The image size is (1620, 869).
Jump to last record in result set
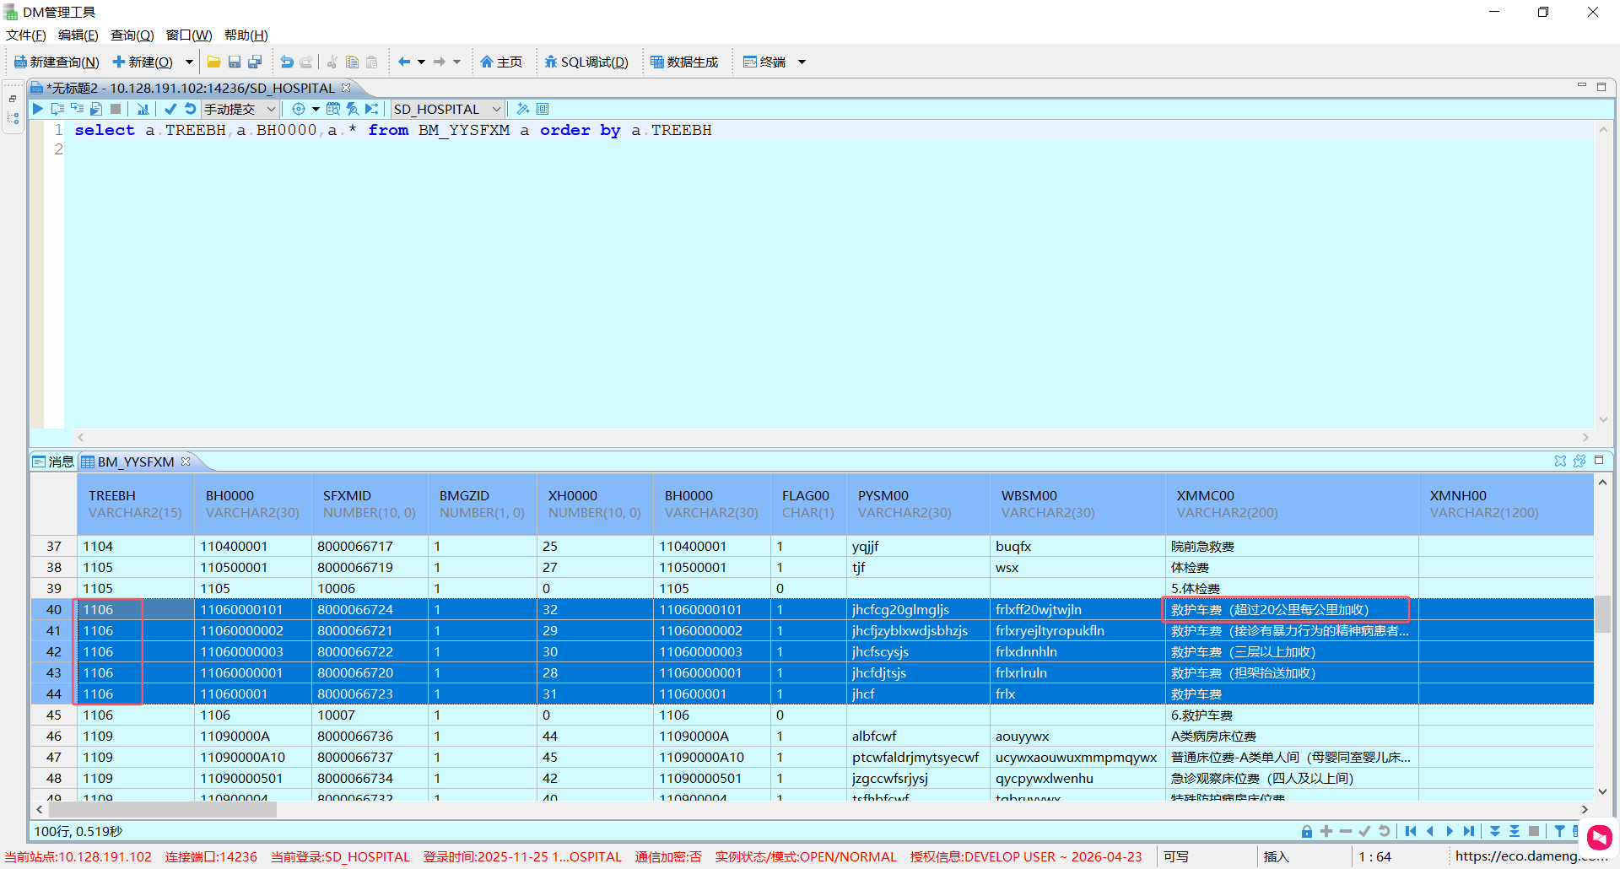pos(1469,831)
